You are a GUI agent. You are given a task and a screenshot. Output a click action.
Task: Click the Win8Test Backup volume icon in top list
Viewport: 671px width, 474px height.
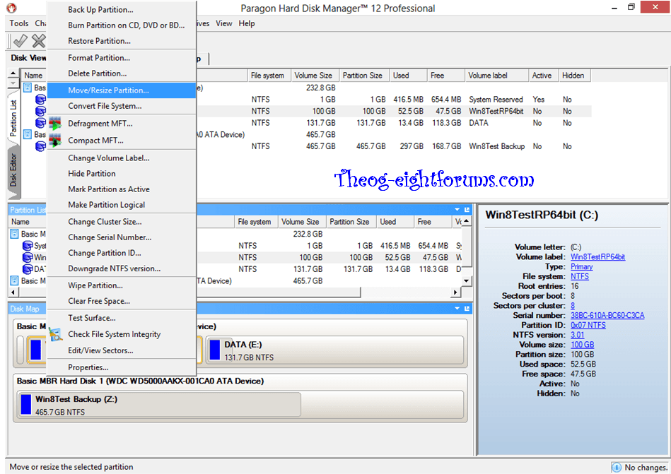[40, 147]
